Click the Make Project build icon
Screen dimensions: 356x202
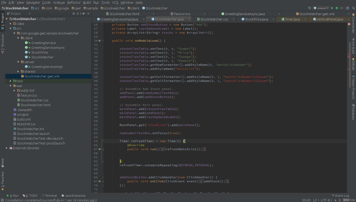coord(309,8)
